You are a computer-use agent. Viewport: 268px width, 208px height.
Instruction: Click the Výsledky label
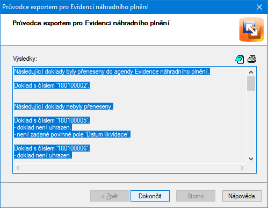(x=25, y=59)
